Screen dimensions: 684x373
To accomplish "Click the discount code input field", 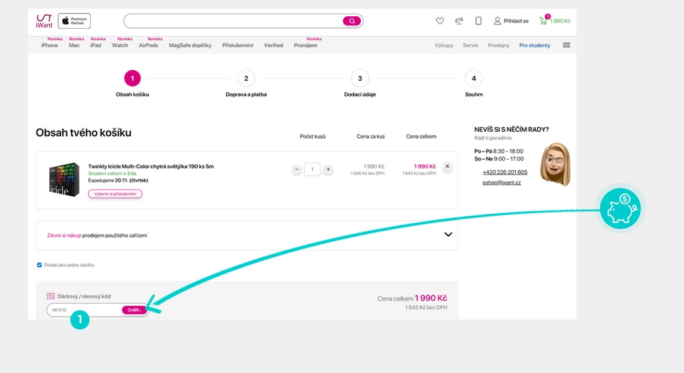I will [84, 310].
